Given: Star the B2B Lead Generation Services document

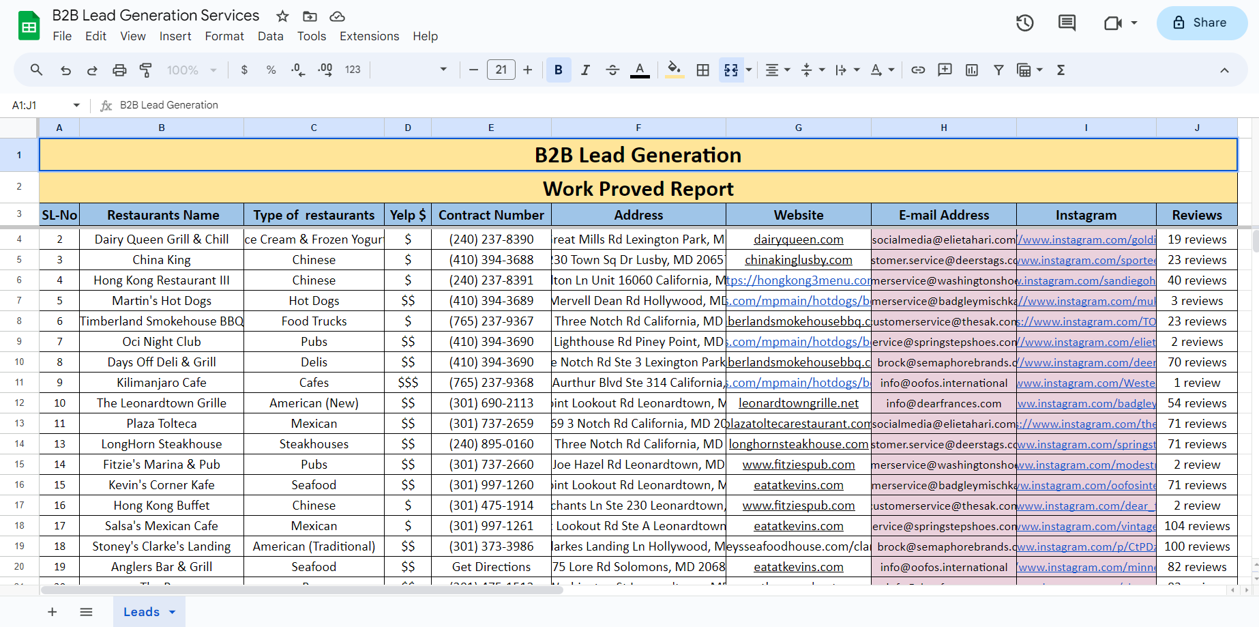Looking at the screenshot, I should [282, 16].
